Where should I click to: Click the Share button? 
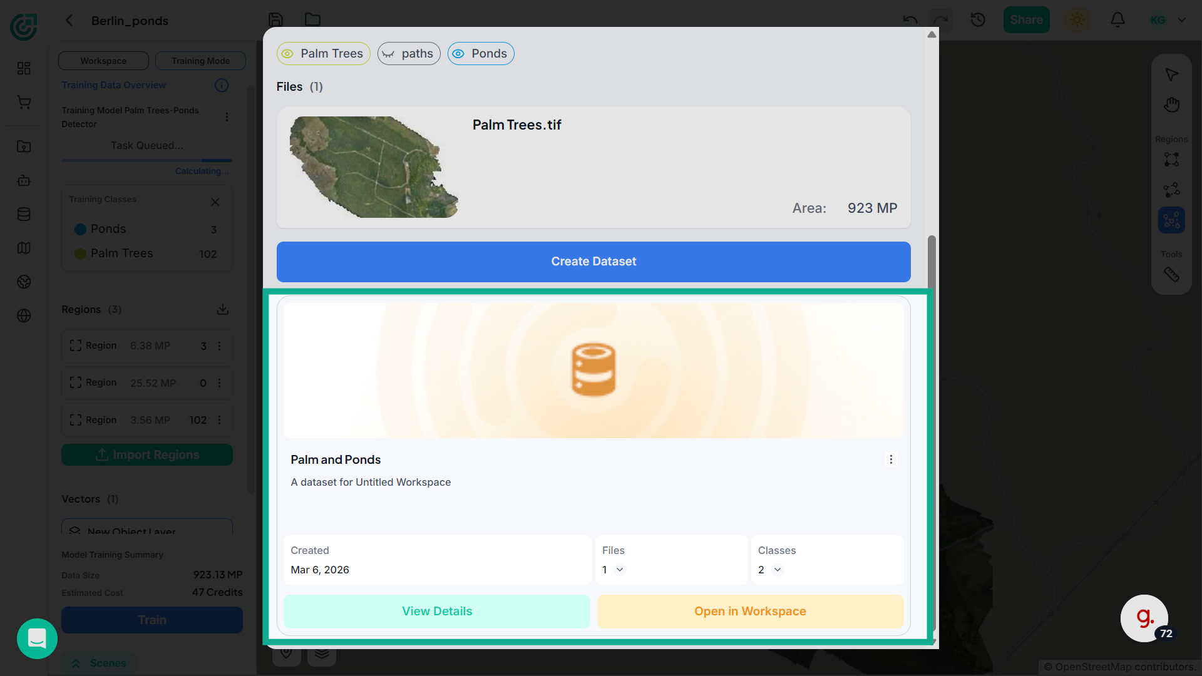1026,20
